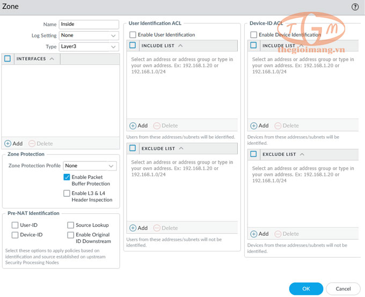Open the Type dropdown showing Layer3
Viewport: 365px width, 297px height.
[x=89, y=47]
